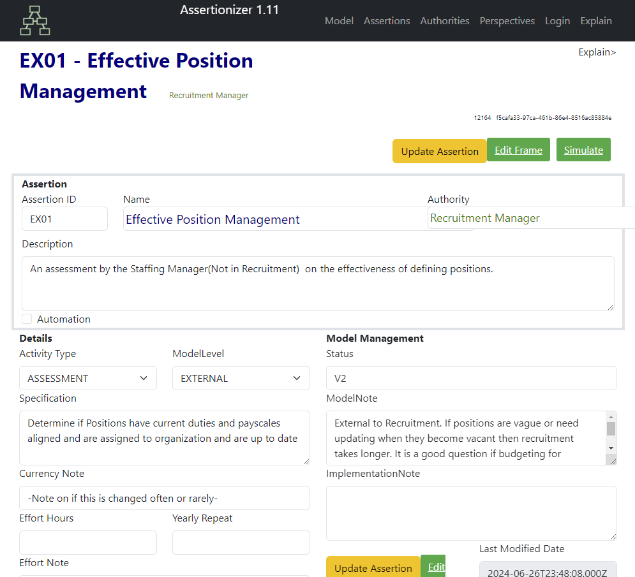Screen dimensions: 635x577
Task: Click the ImplementationNote resize handle corner
Action: (x=613, y=537)
